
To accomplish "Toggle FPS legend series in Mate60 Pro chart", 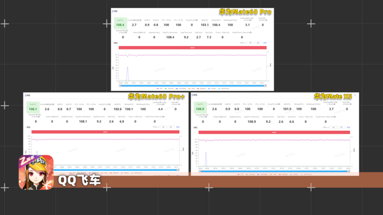I will [160, 89].
